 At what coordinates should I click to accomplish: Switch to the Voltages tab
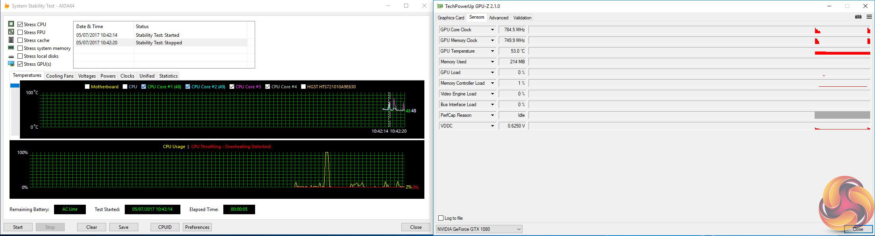tap(87, 76)
